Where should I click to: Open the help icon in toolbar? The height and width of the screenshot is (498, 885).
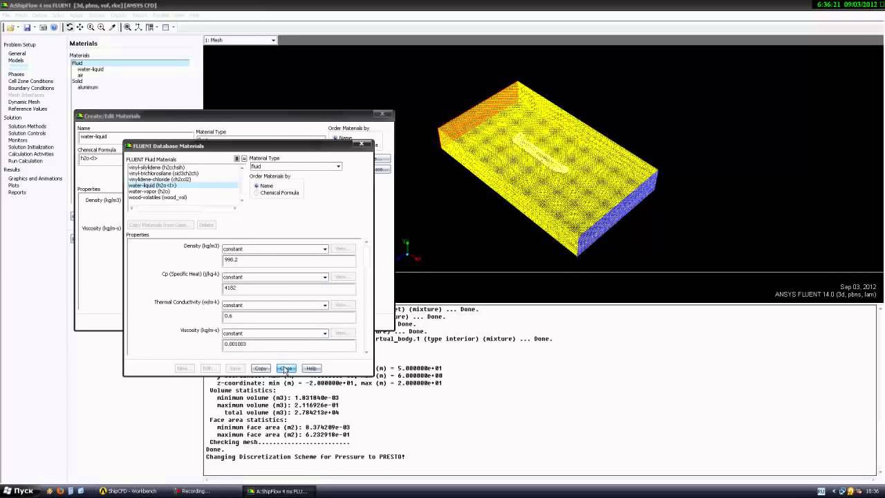coord(54,28)
